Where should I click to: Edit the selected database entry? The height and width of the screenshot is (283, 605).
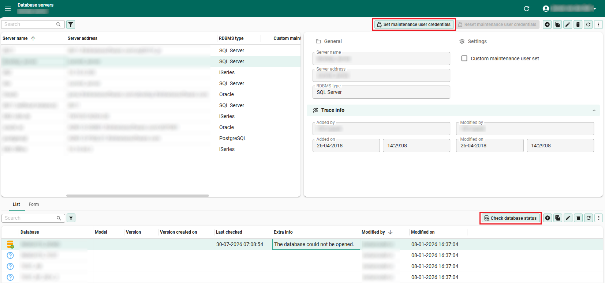568,218
